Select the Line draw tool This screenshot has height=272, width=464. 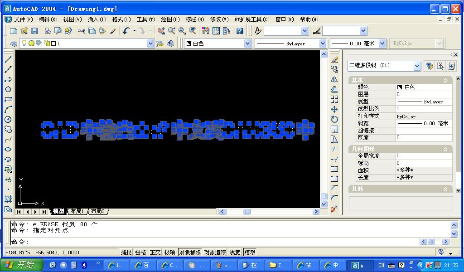[x=8, y=59]
